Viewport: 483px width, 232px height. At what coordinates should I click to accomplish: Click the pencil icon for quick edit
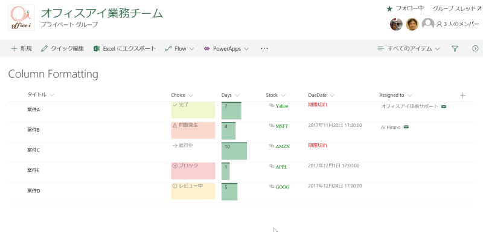pos(44,49)
